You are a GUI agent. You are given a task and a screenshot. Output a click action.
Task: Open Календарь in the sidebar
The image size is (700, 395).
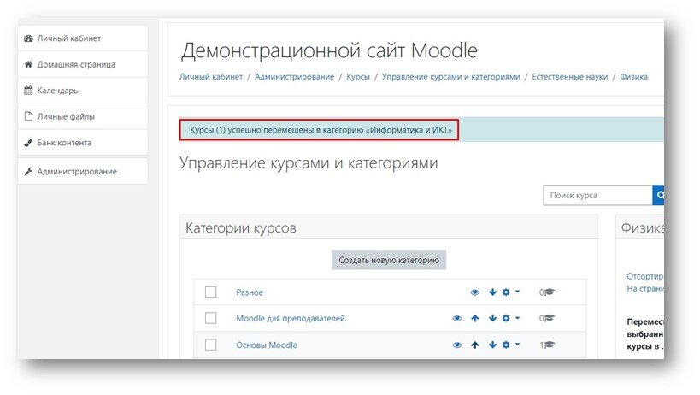[83, 91]
